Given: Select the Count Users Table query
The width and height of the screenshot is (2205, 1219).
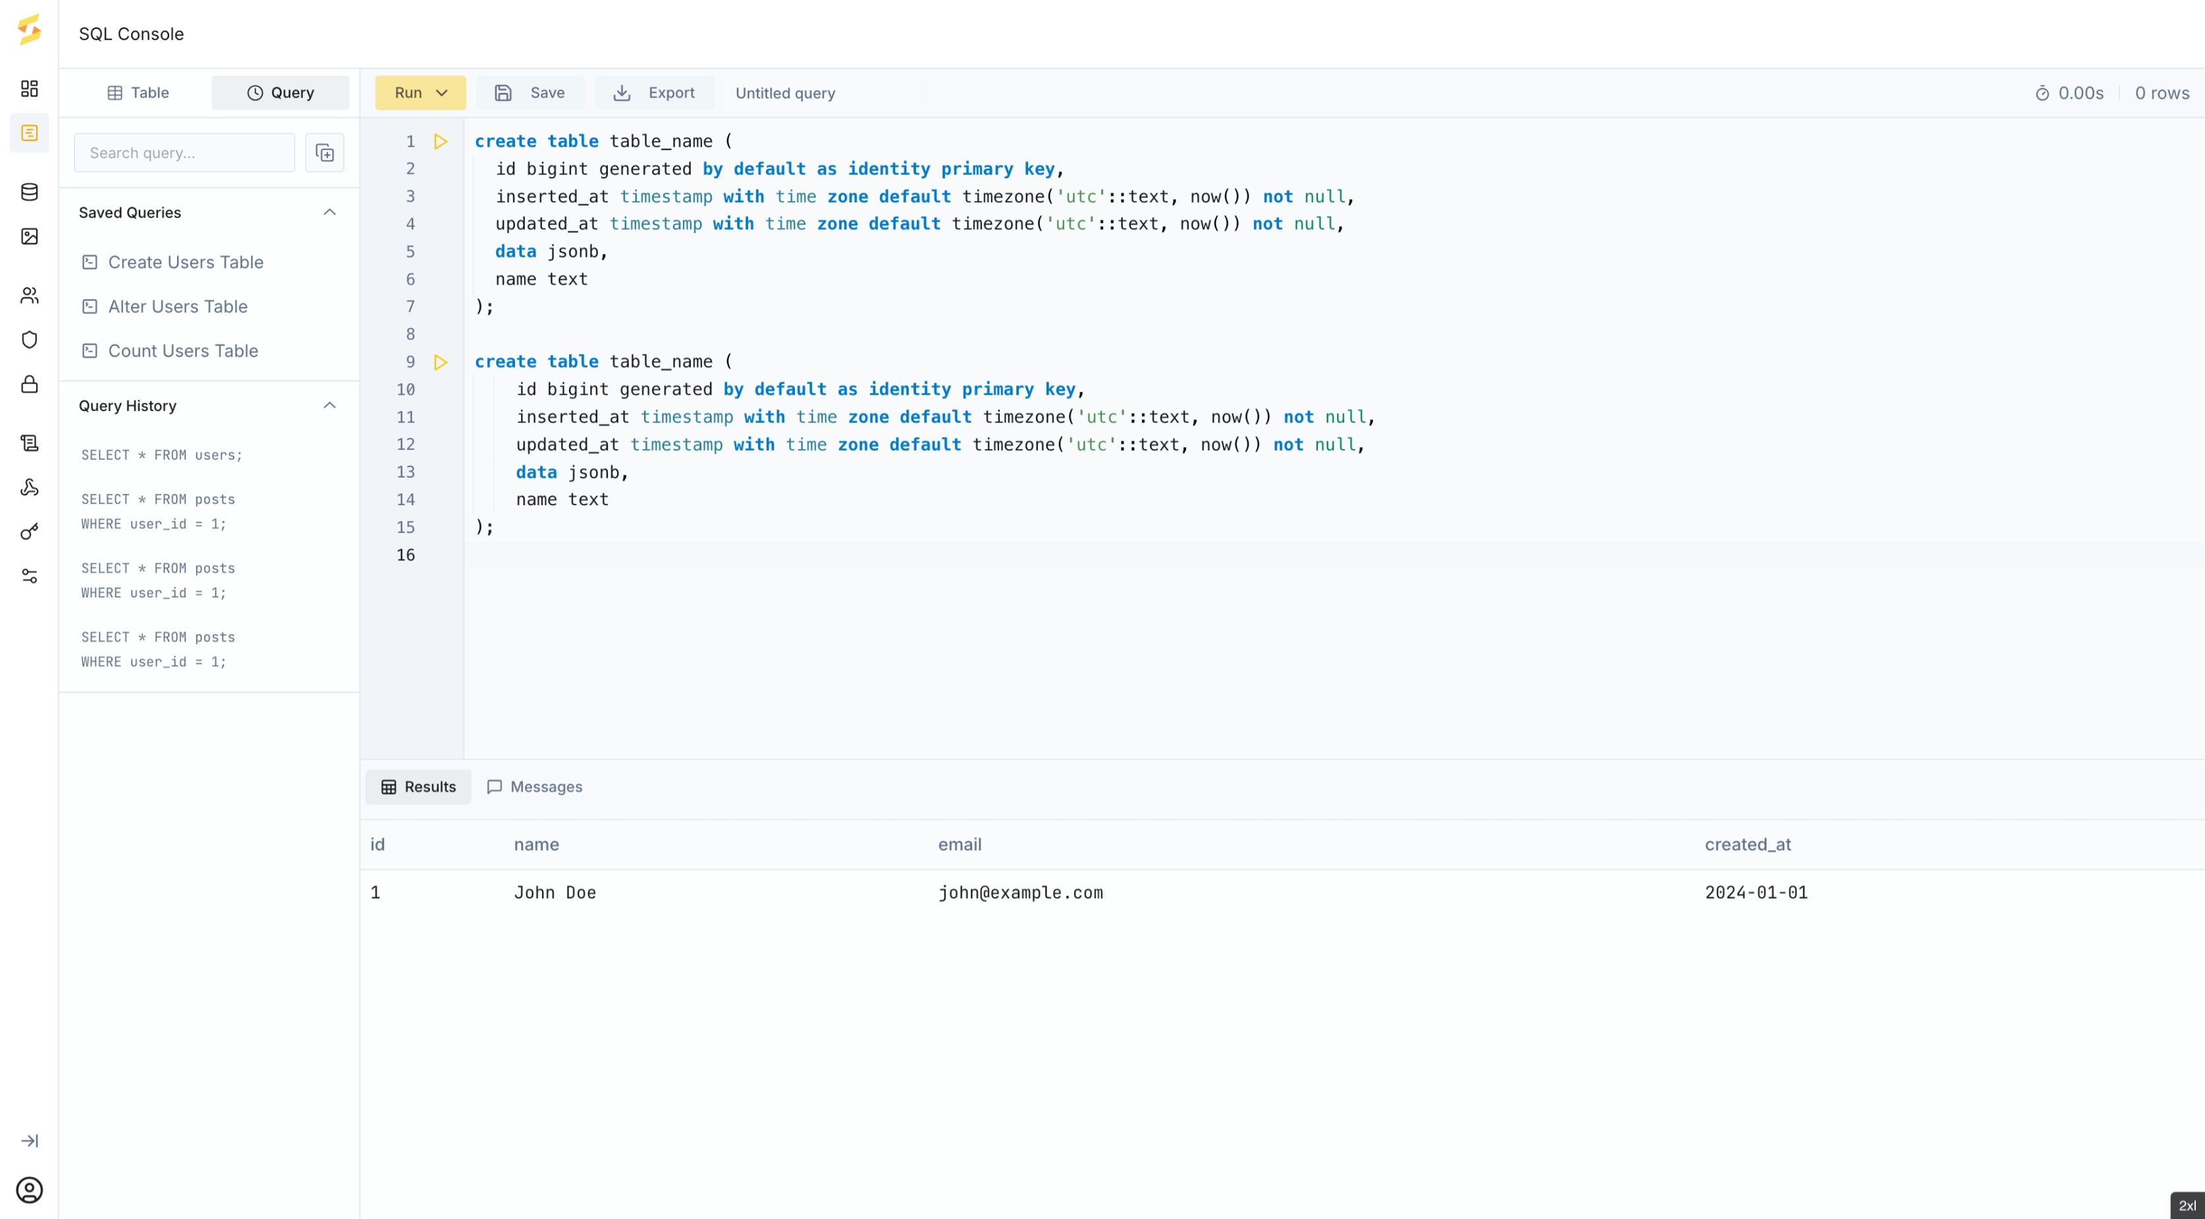Looking at the screenshot, I should click(182, 350).
